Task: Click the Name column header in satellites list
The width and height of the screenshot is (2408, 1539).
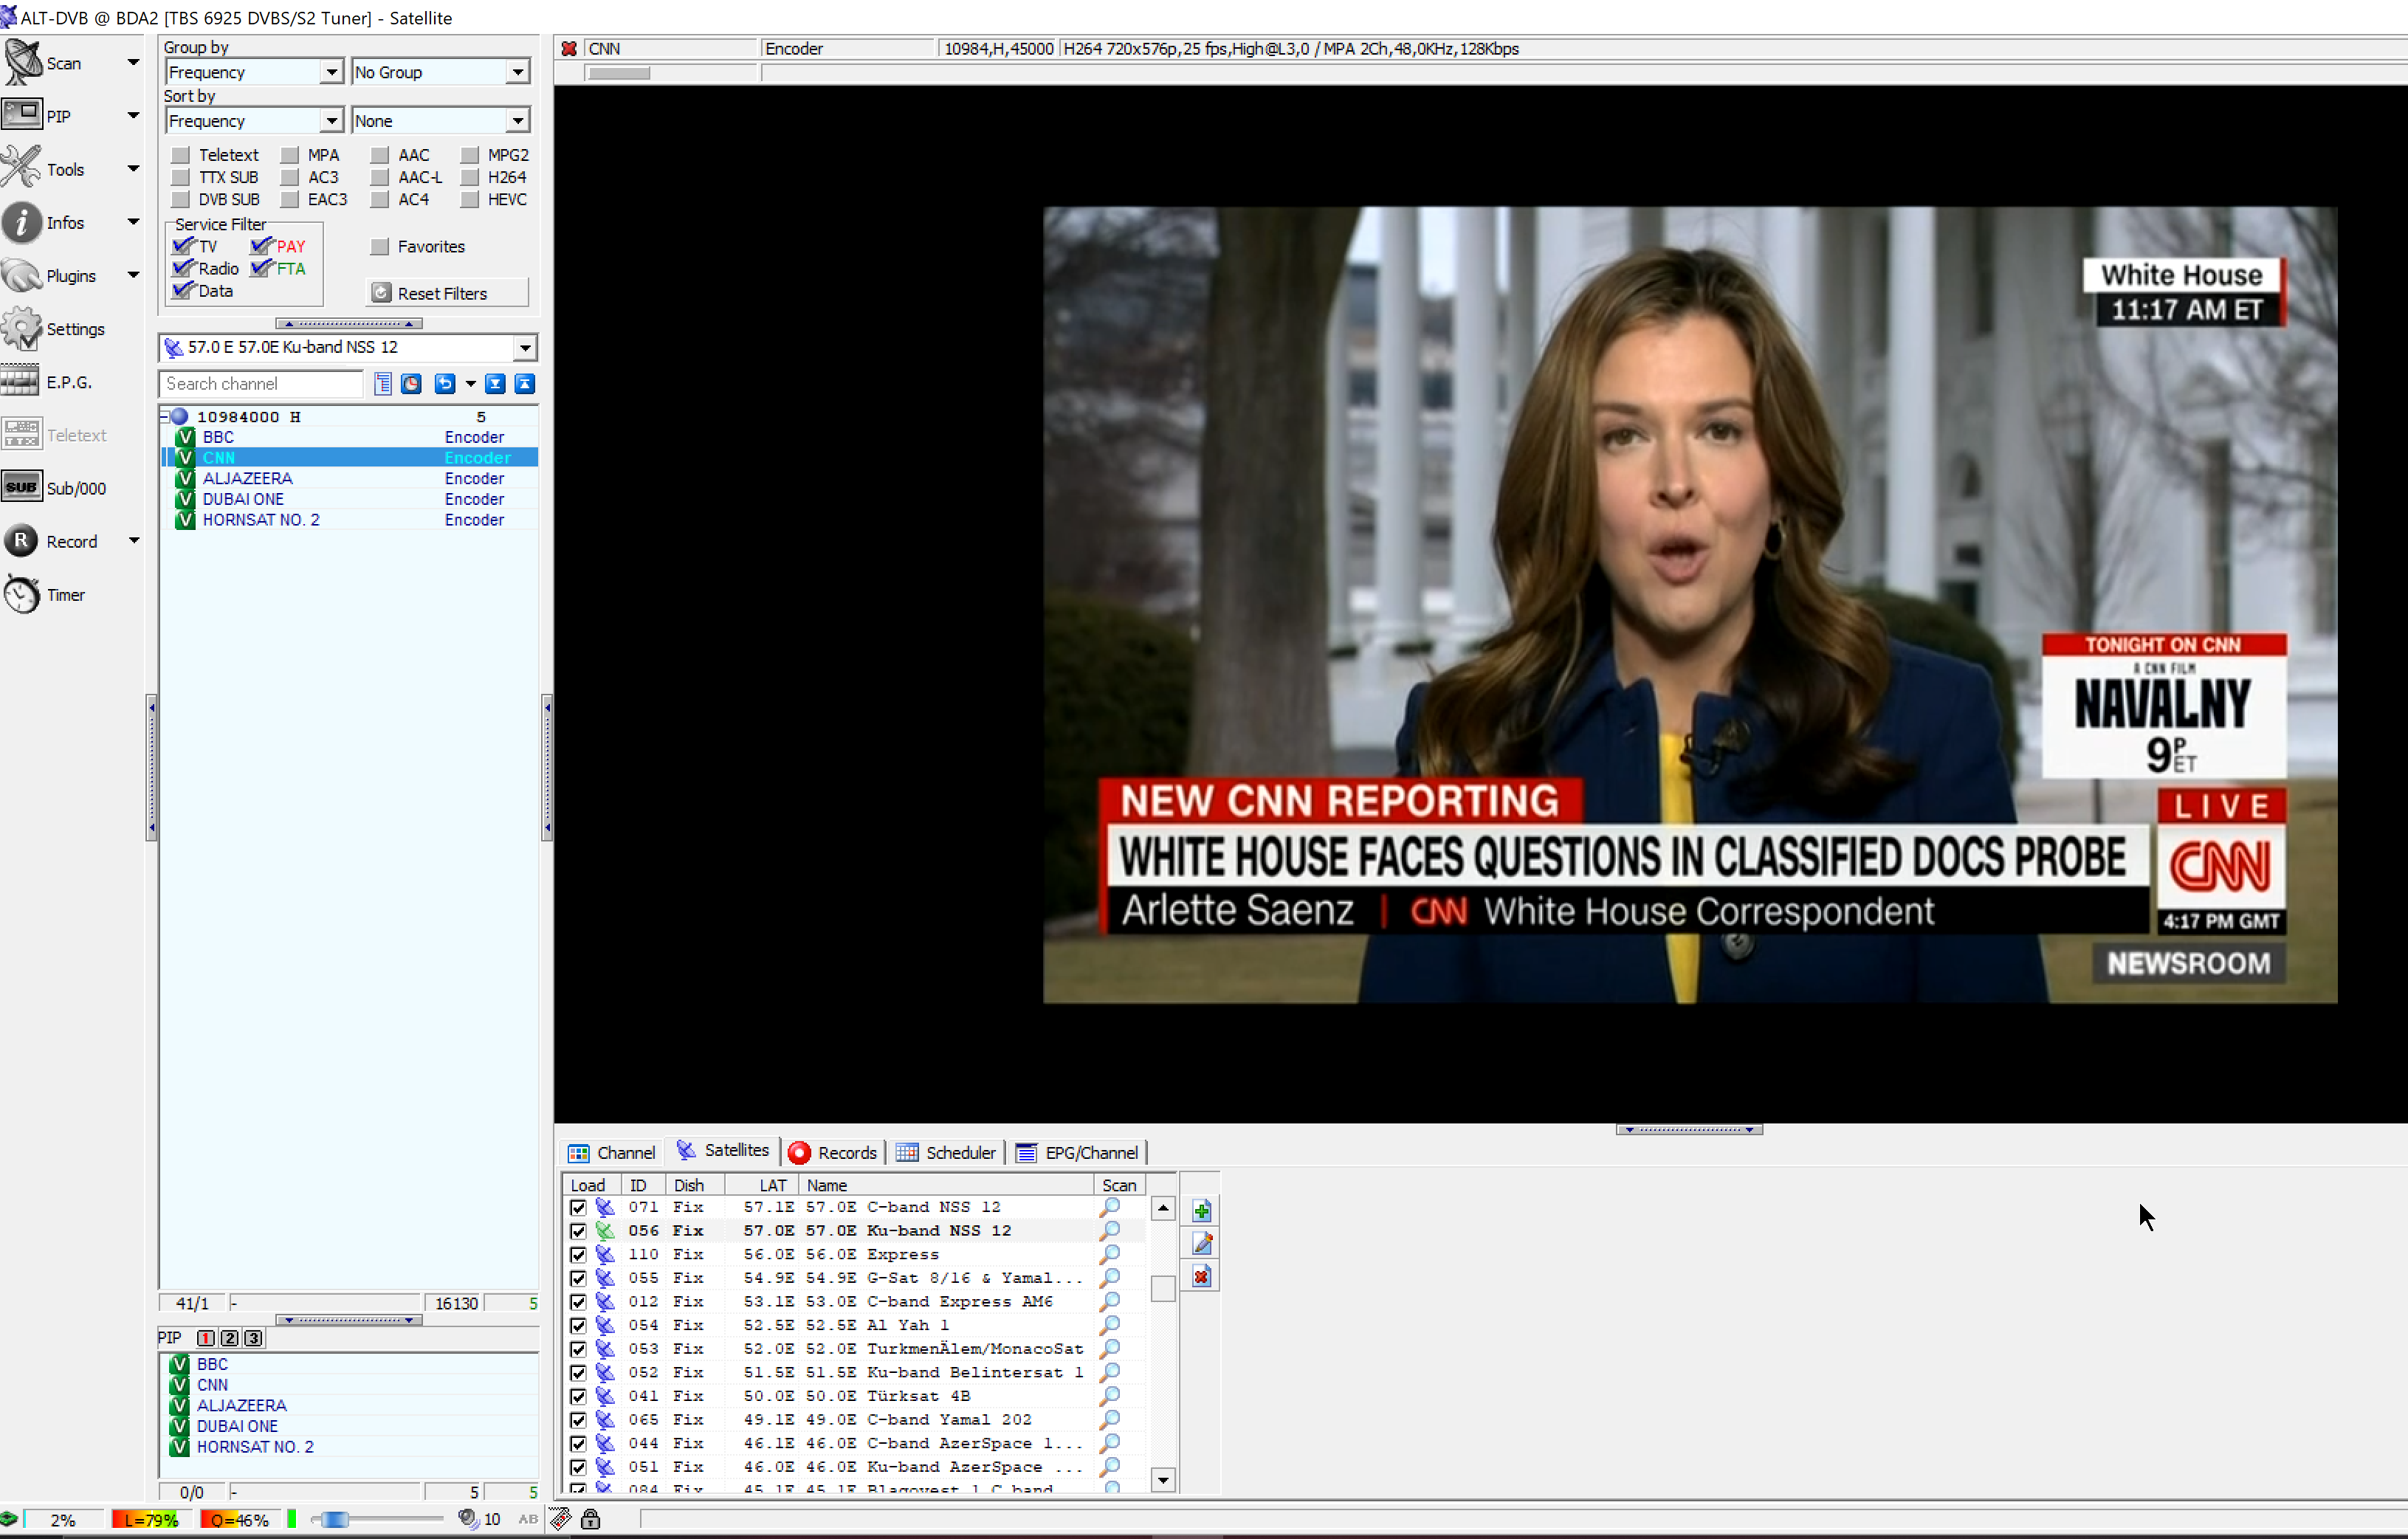Action: [x=946, y=1185]
